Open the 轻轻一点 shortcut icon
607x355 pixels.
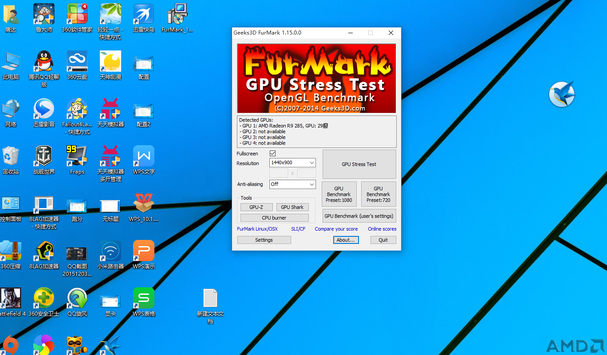point(110,15)
